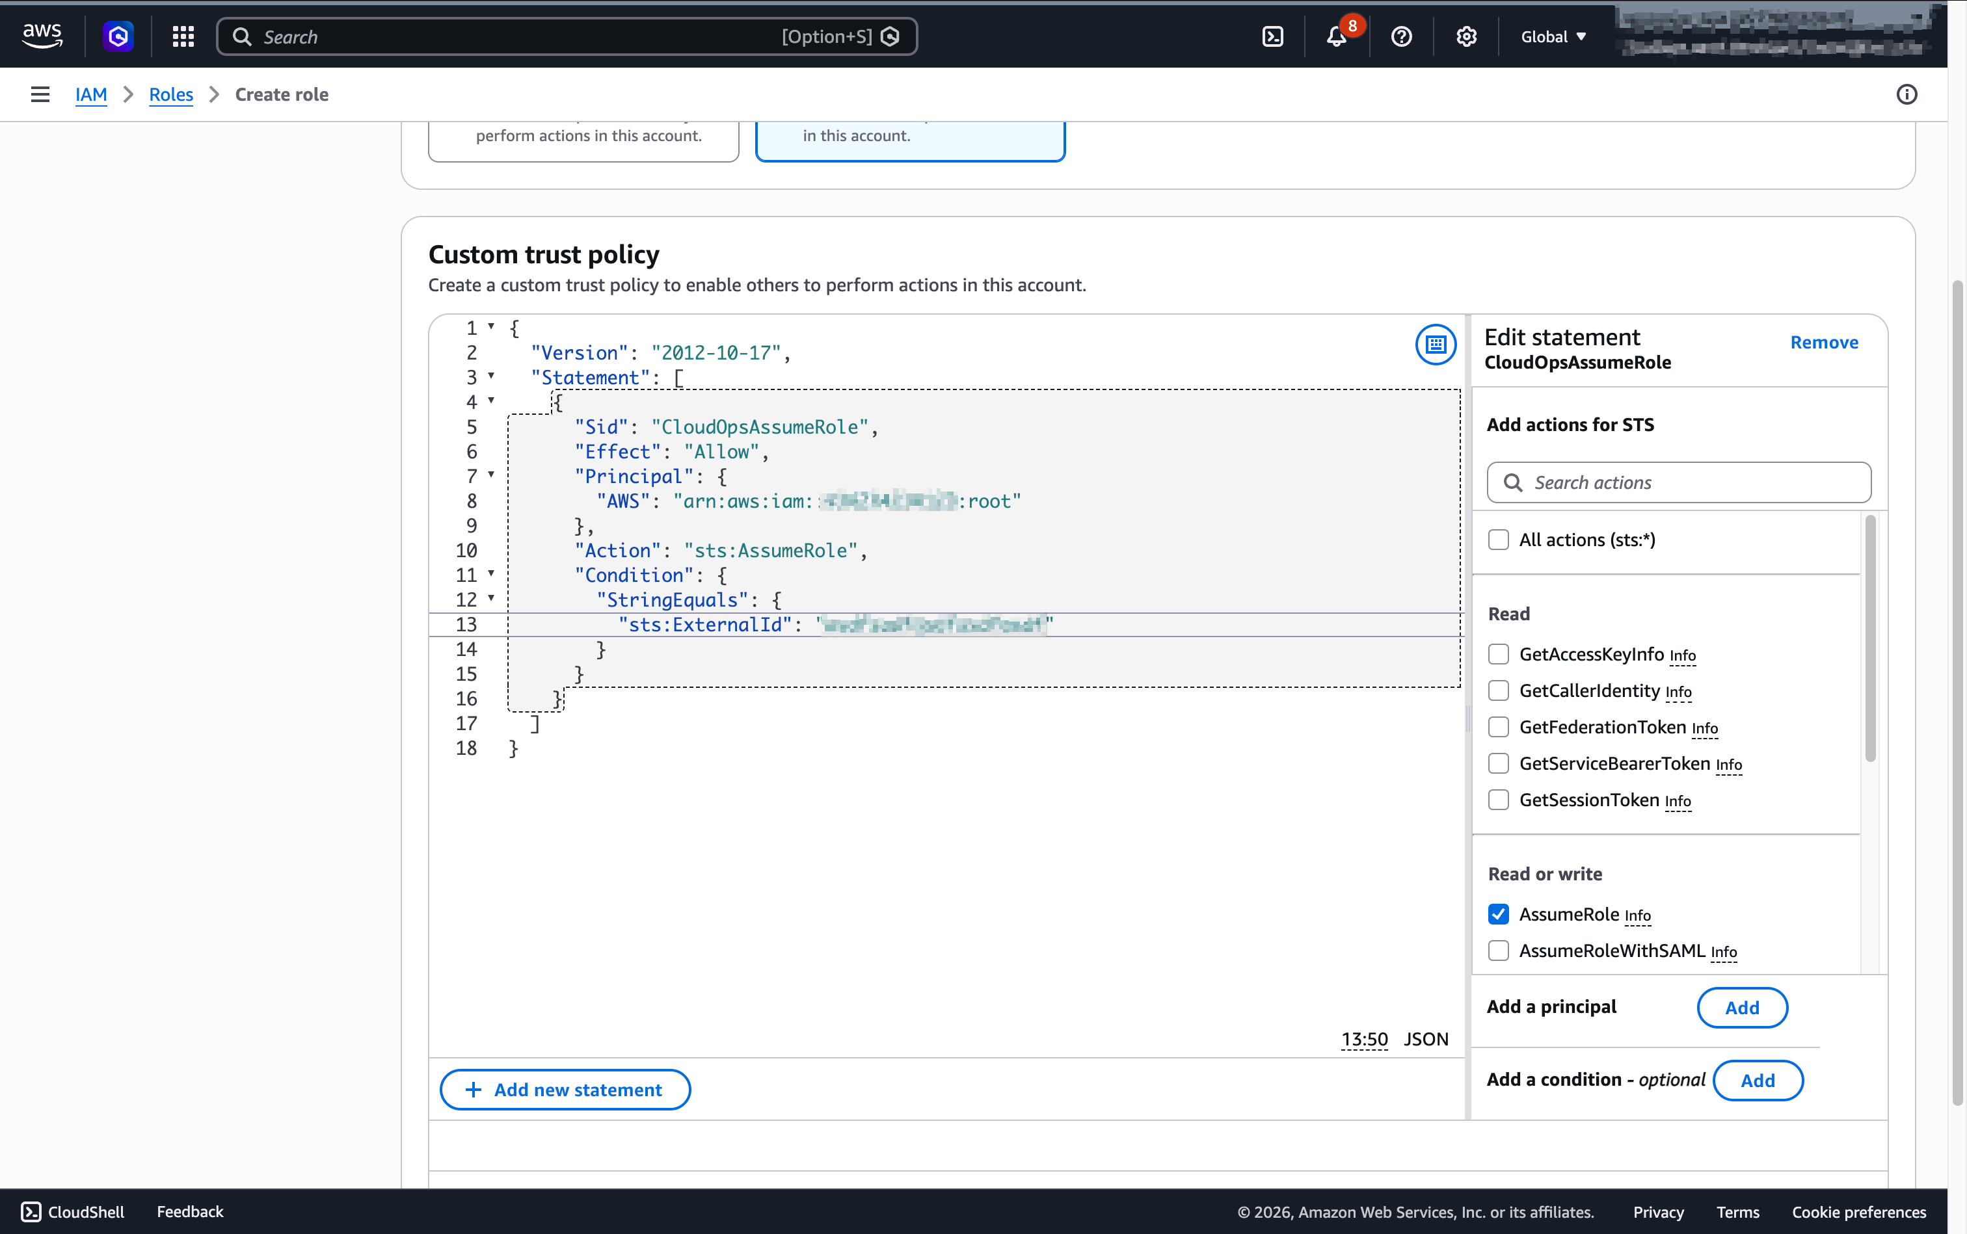Check the GetServiceBearerToken action

point(1498,763)
